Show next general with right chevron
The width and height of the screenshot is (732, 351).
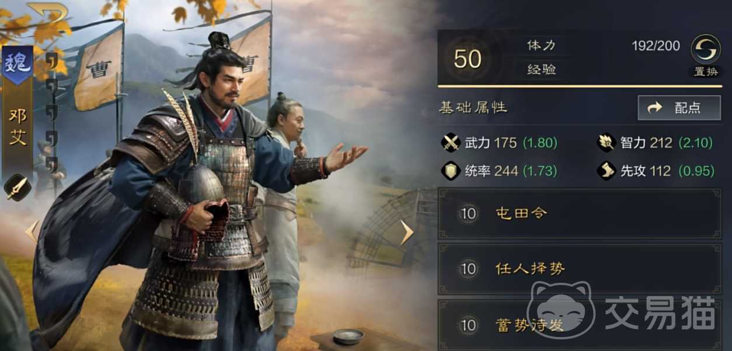pyautogui.click(x=407, y=232)
